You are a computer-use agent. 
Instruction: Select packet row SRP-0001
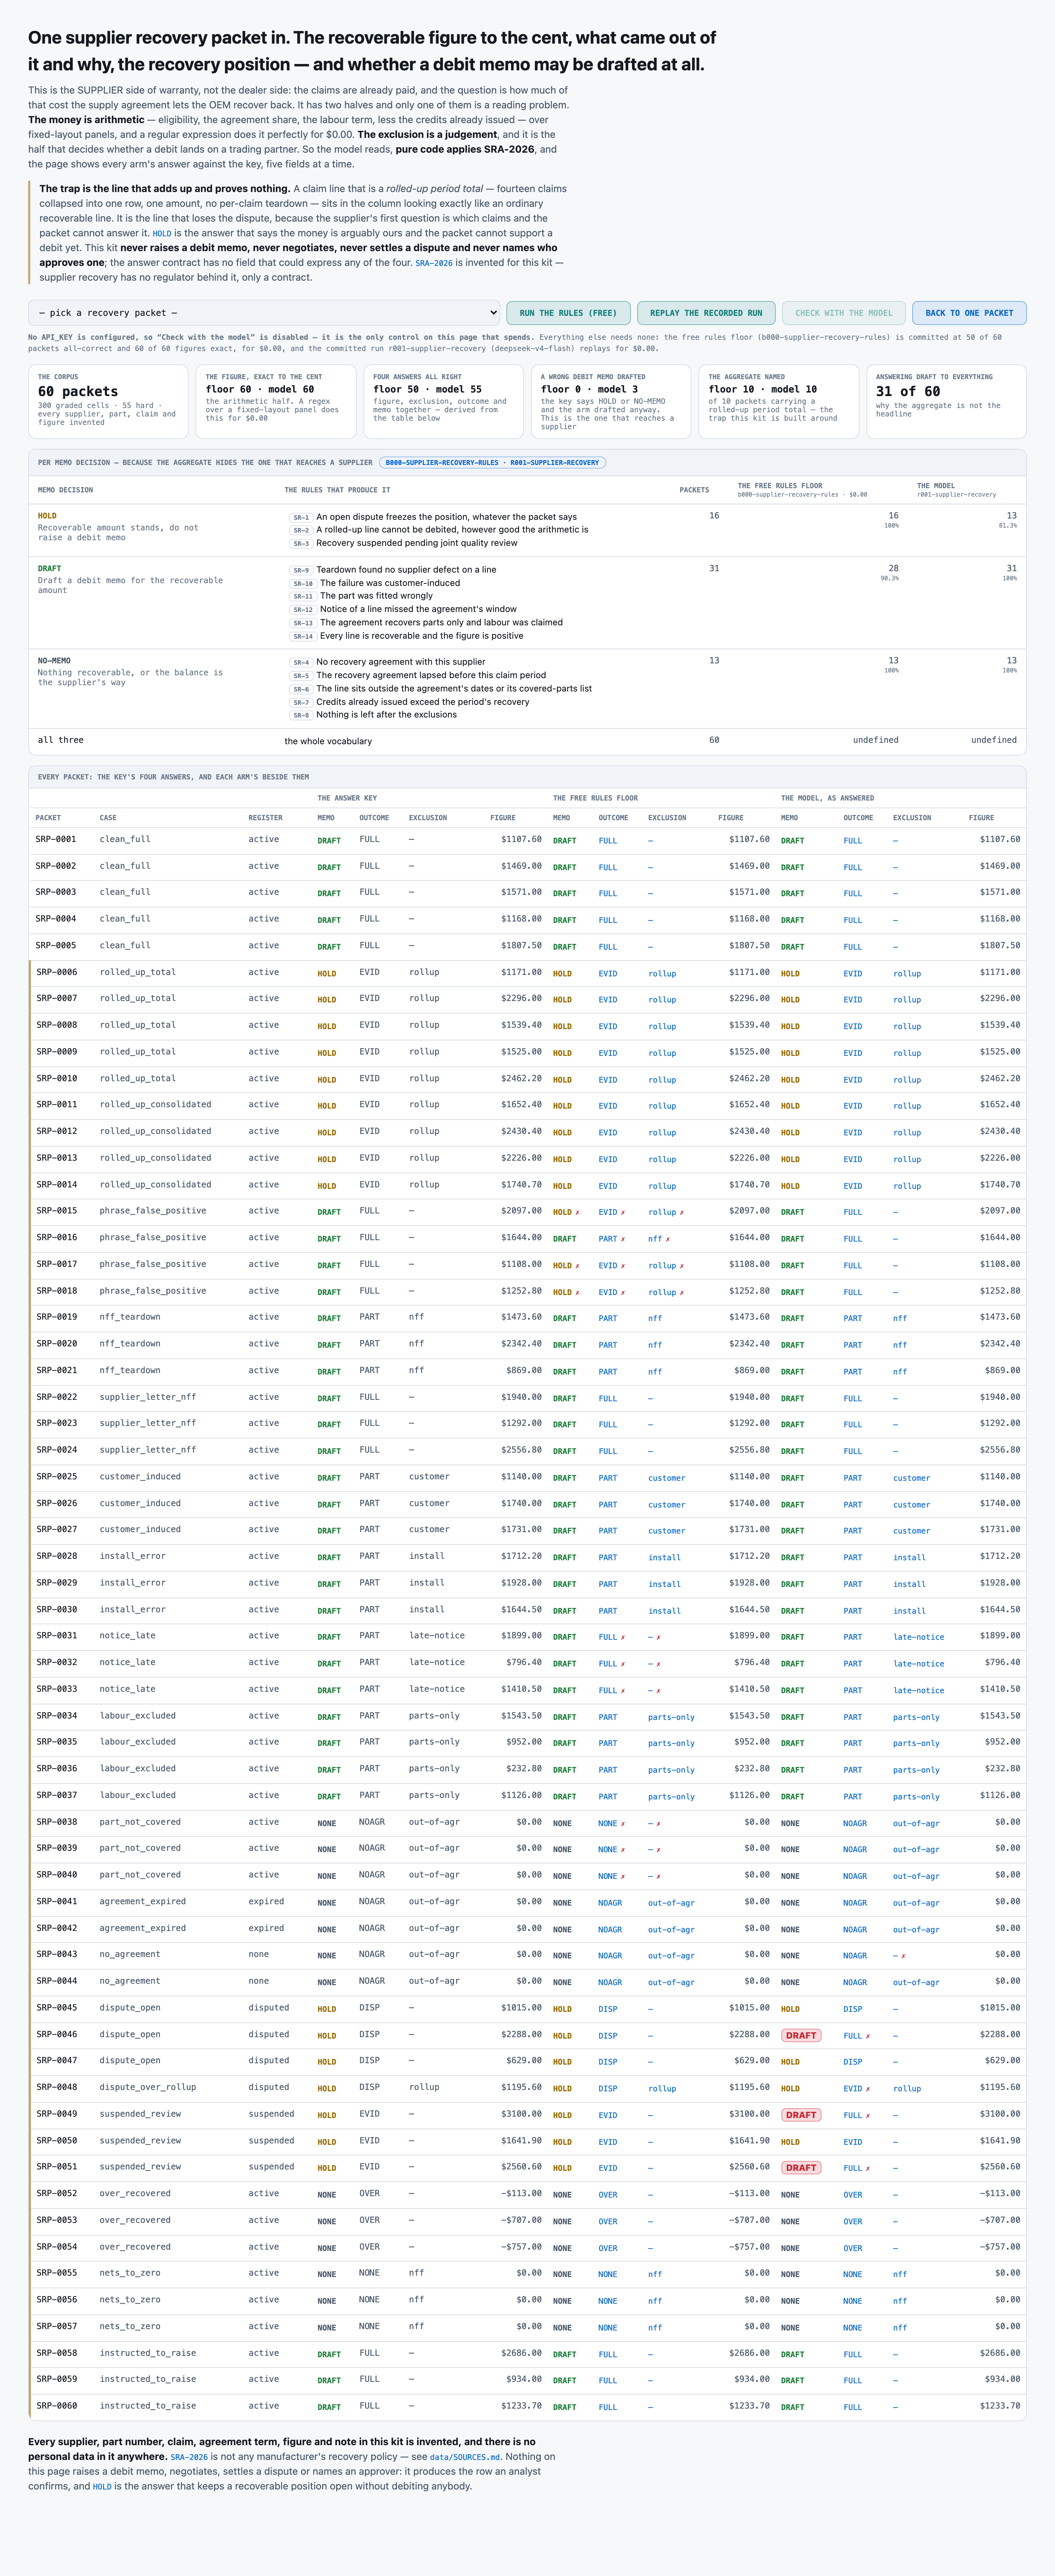click(527, 840)
